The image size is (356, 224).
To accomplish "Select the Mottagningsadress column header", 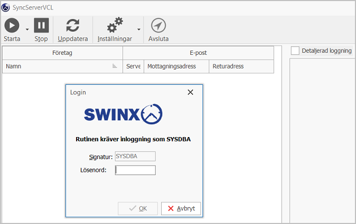I will click(176, 66).
